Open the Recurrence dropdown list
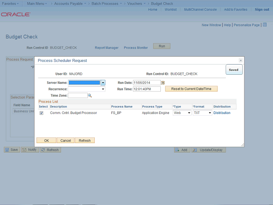The height and width of the screenshot is (205, 273). [x=87, y=89]
